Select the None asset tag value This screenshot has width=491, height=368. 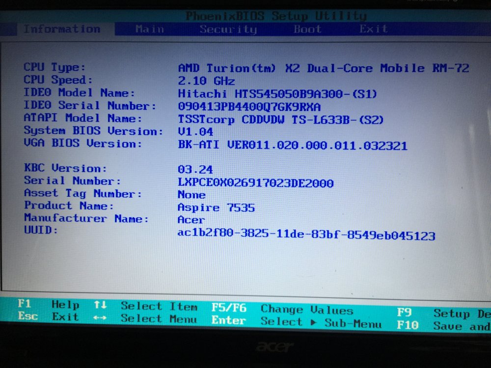click(191, 195)
